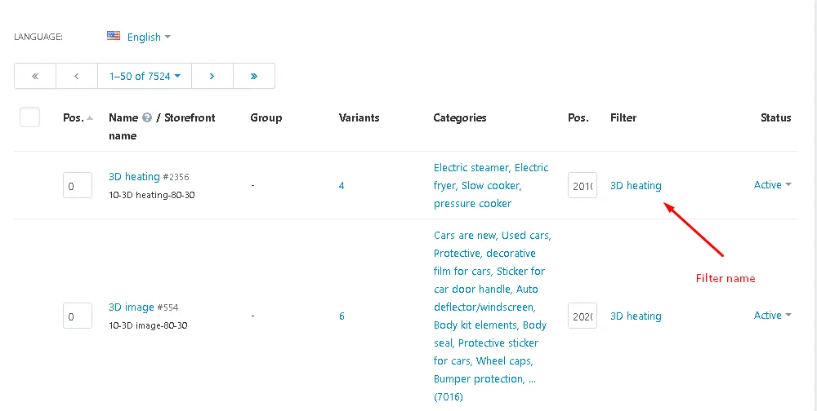Go to the previous page
This screenshot has height=411, width=817.
pyautogui.click(x=77, y=76)
